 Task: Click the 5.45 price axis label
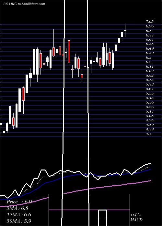(x=150, y=98)
